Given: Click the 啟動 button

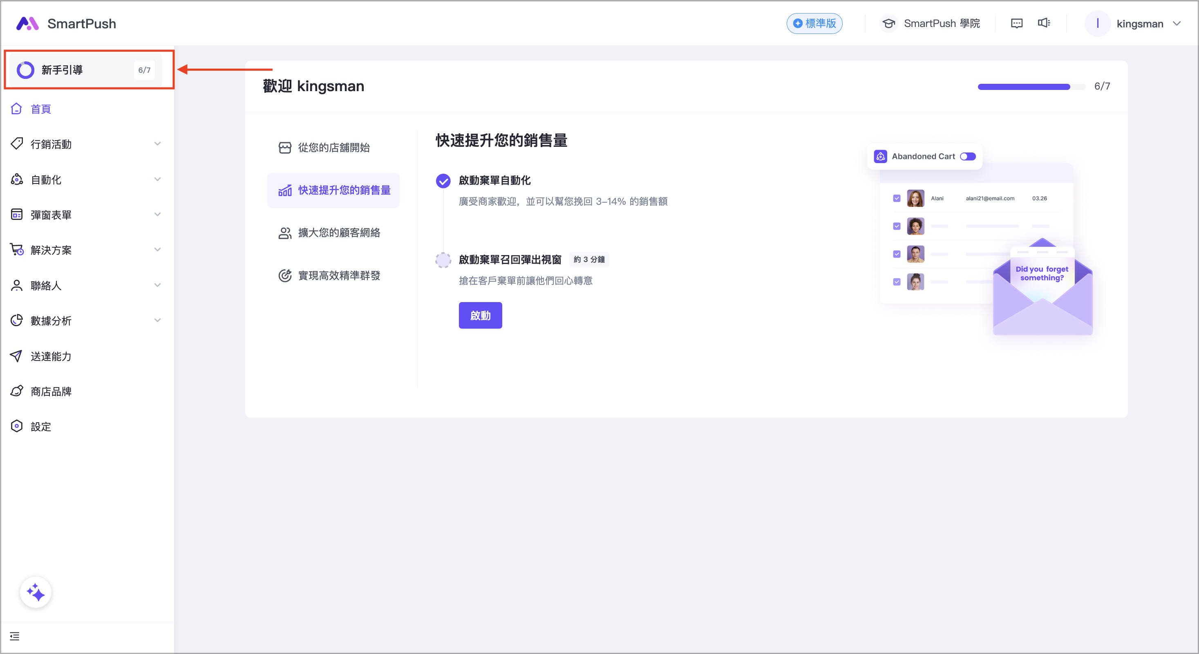Looking at the screenshot, I should click(x=480, y=316).
